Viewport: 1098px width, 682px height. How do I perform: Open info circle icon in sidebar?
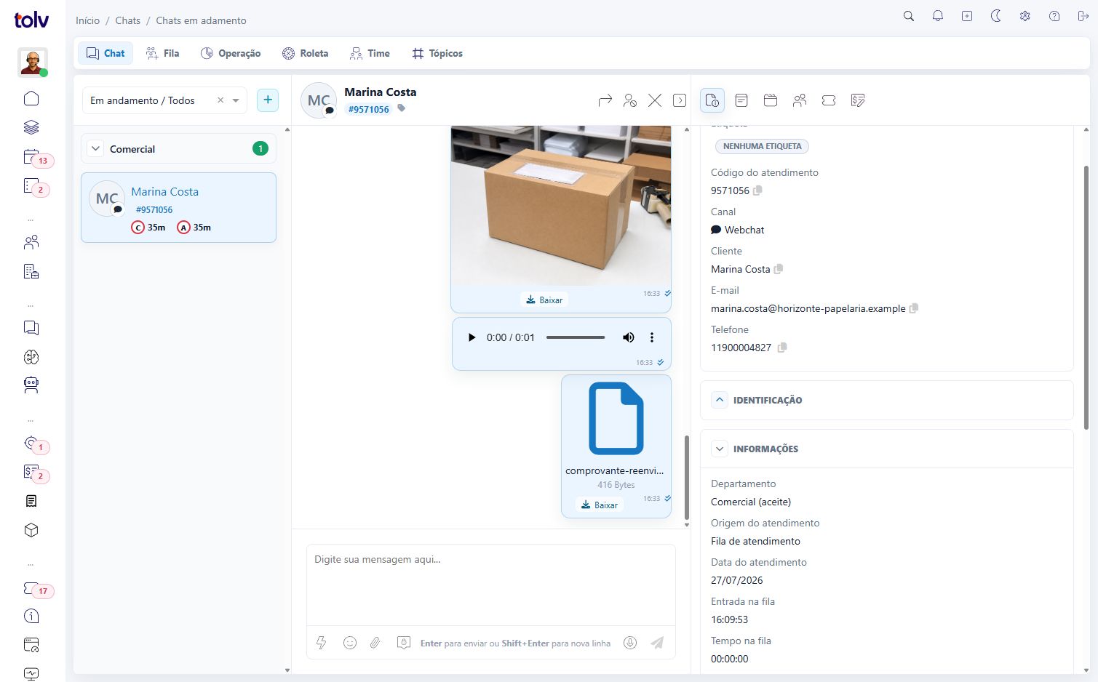click(31, 616)
